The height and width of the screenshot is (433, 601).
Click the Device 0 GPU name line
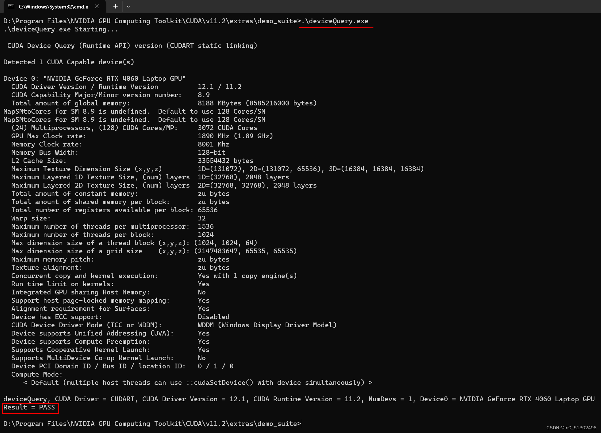94,78
